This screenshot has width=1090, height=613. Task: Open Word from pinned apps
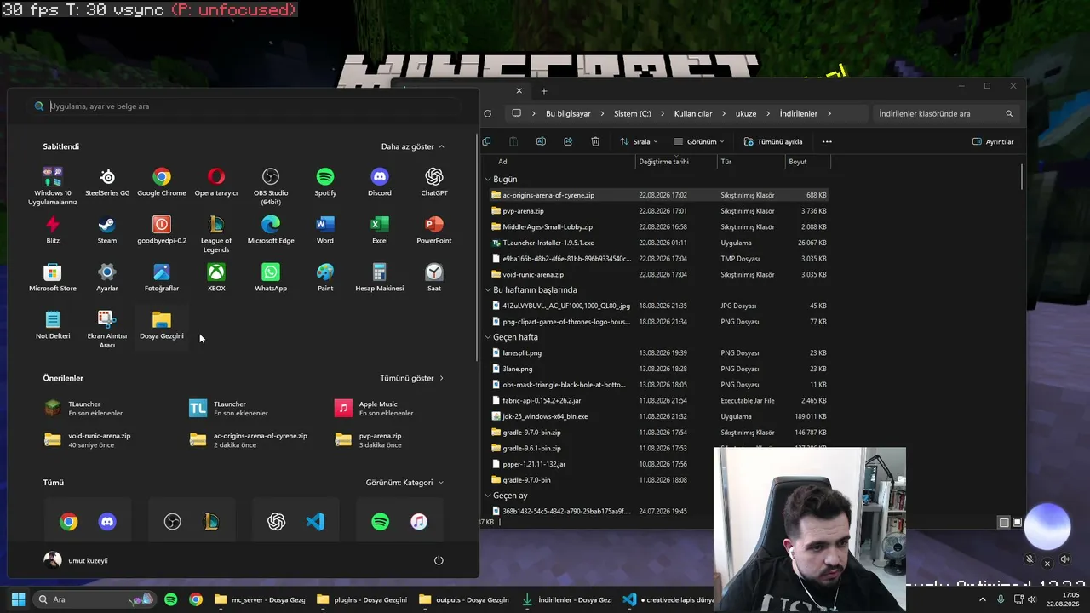[x=325, y=230]
